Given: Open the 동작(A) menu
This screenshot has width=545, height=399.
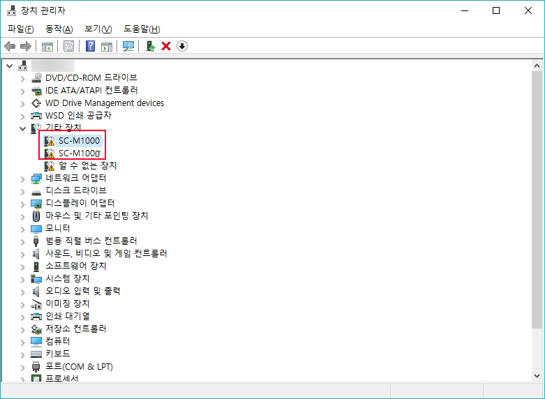Looking at the screenshot, I should [59, 29].
